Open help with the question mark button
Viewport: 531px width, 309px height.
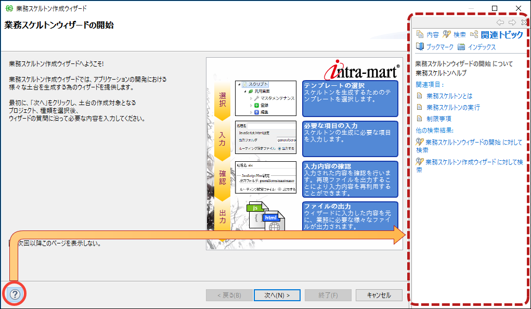point(15,294)
